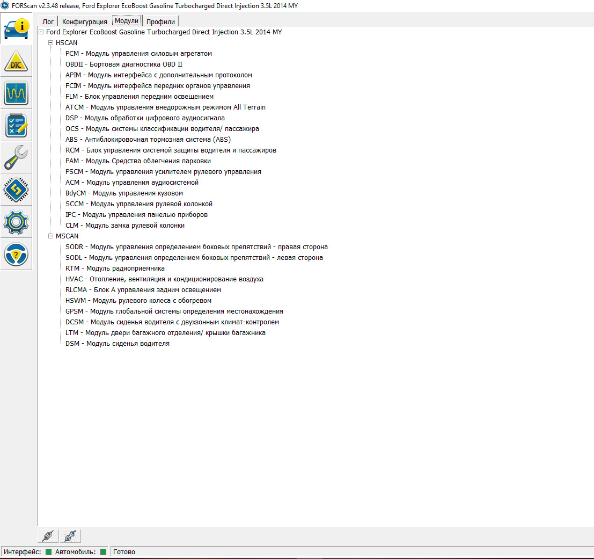
Task: Select the RLCMA rear lighting module row
Action: (x=143, y=290)
